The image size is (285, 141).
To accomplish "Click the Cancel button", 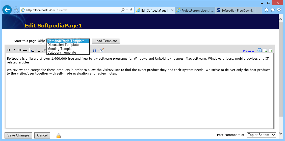I will pyautogui.click(x=42, y=135).
